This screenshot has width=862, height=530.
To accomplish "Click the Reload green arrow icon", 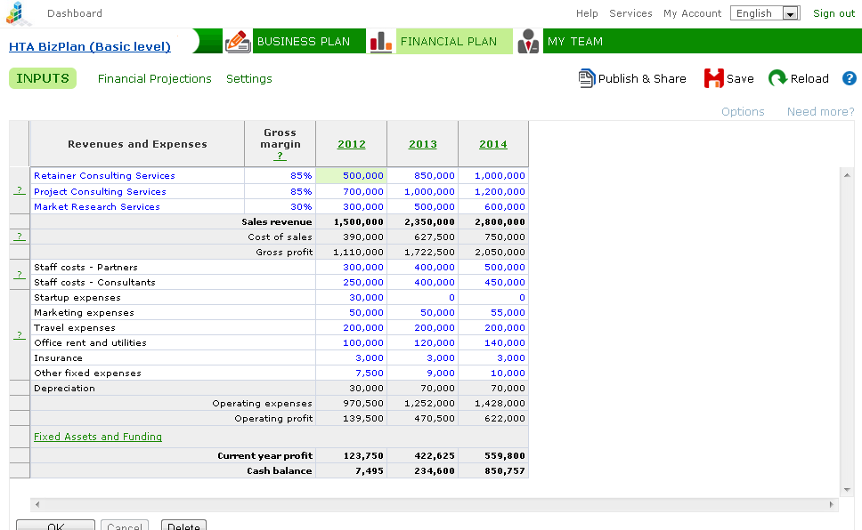I will pos(777,78).
